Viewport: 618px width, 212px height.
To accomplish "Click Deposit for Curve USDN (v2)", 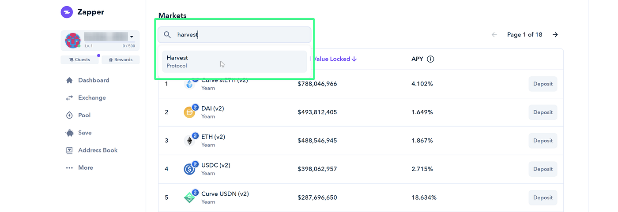I will [x=543, y=197].
